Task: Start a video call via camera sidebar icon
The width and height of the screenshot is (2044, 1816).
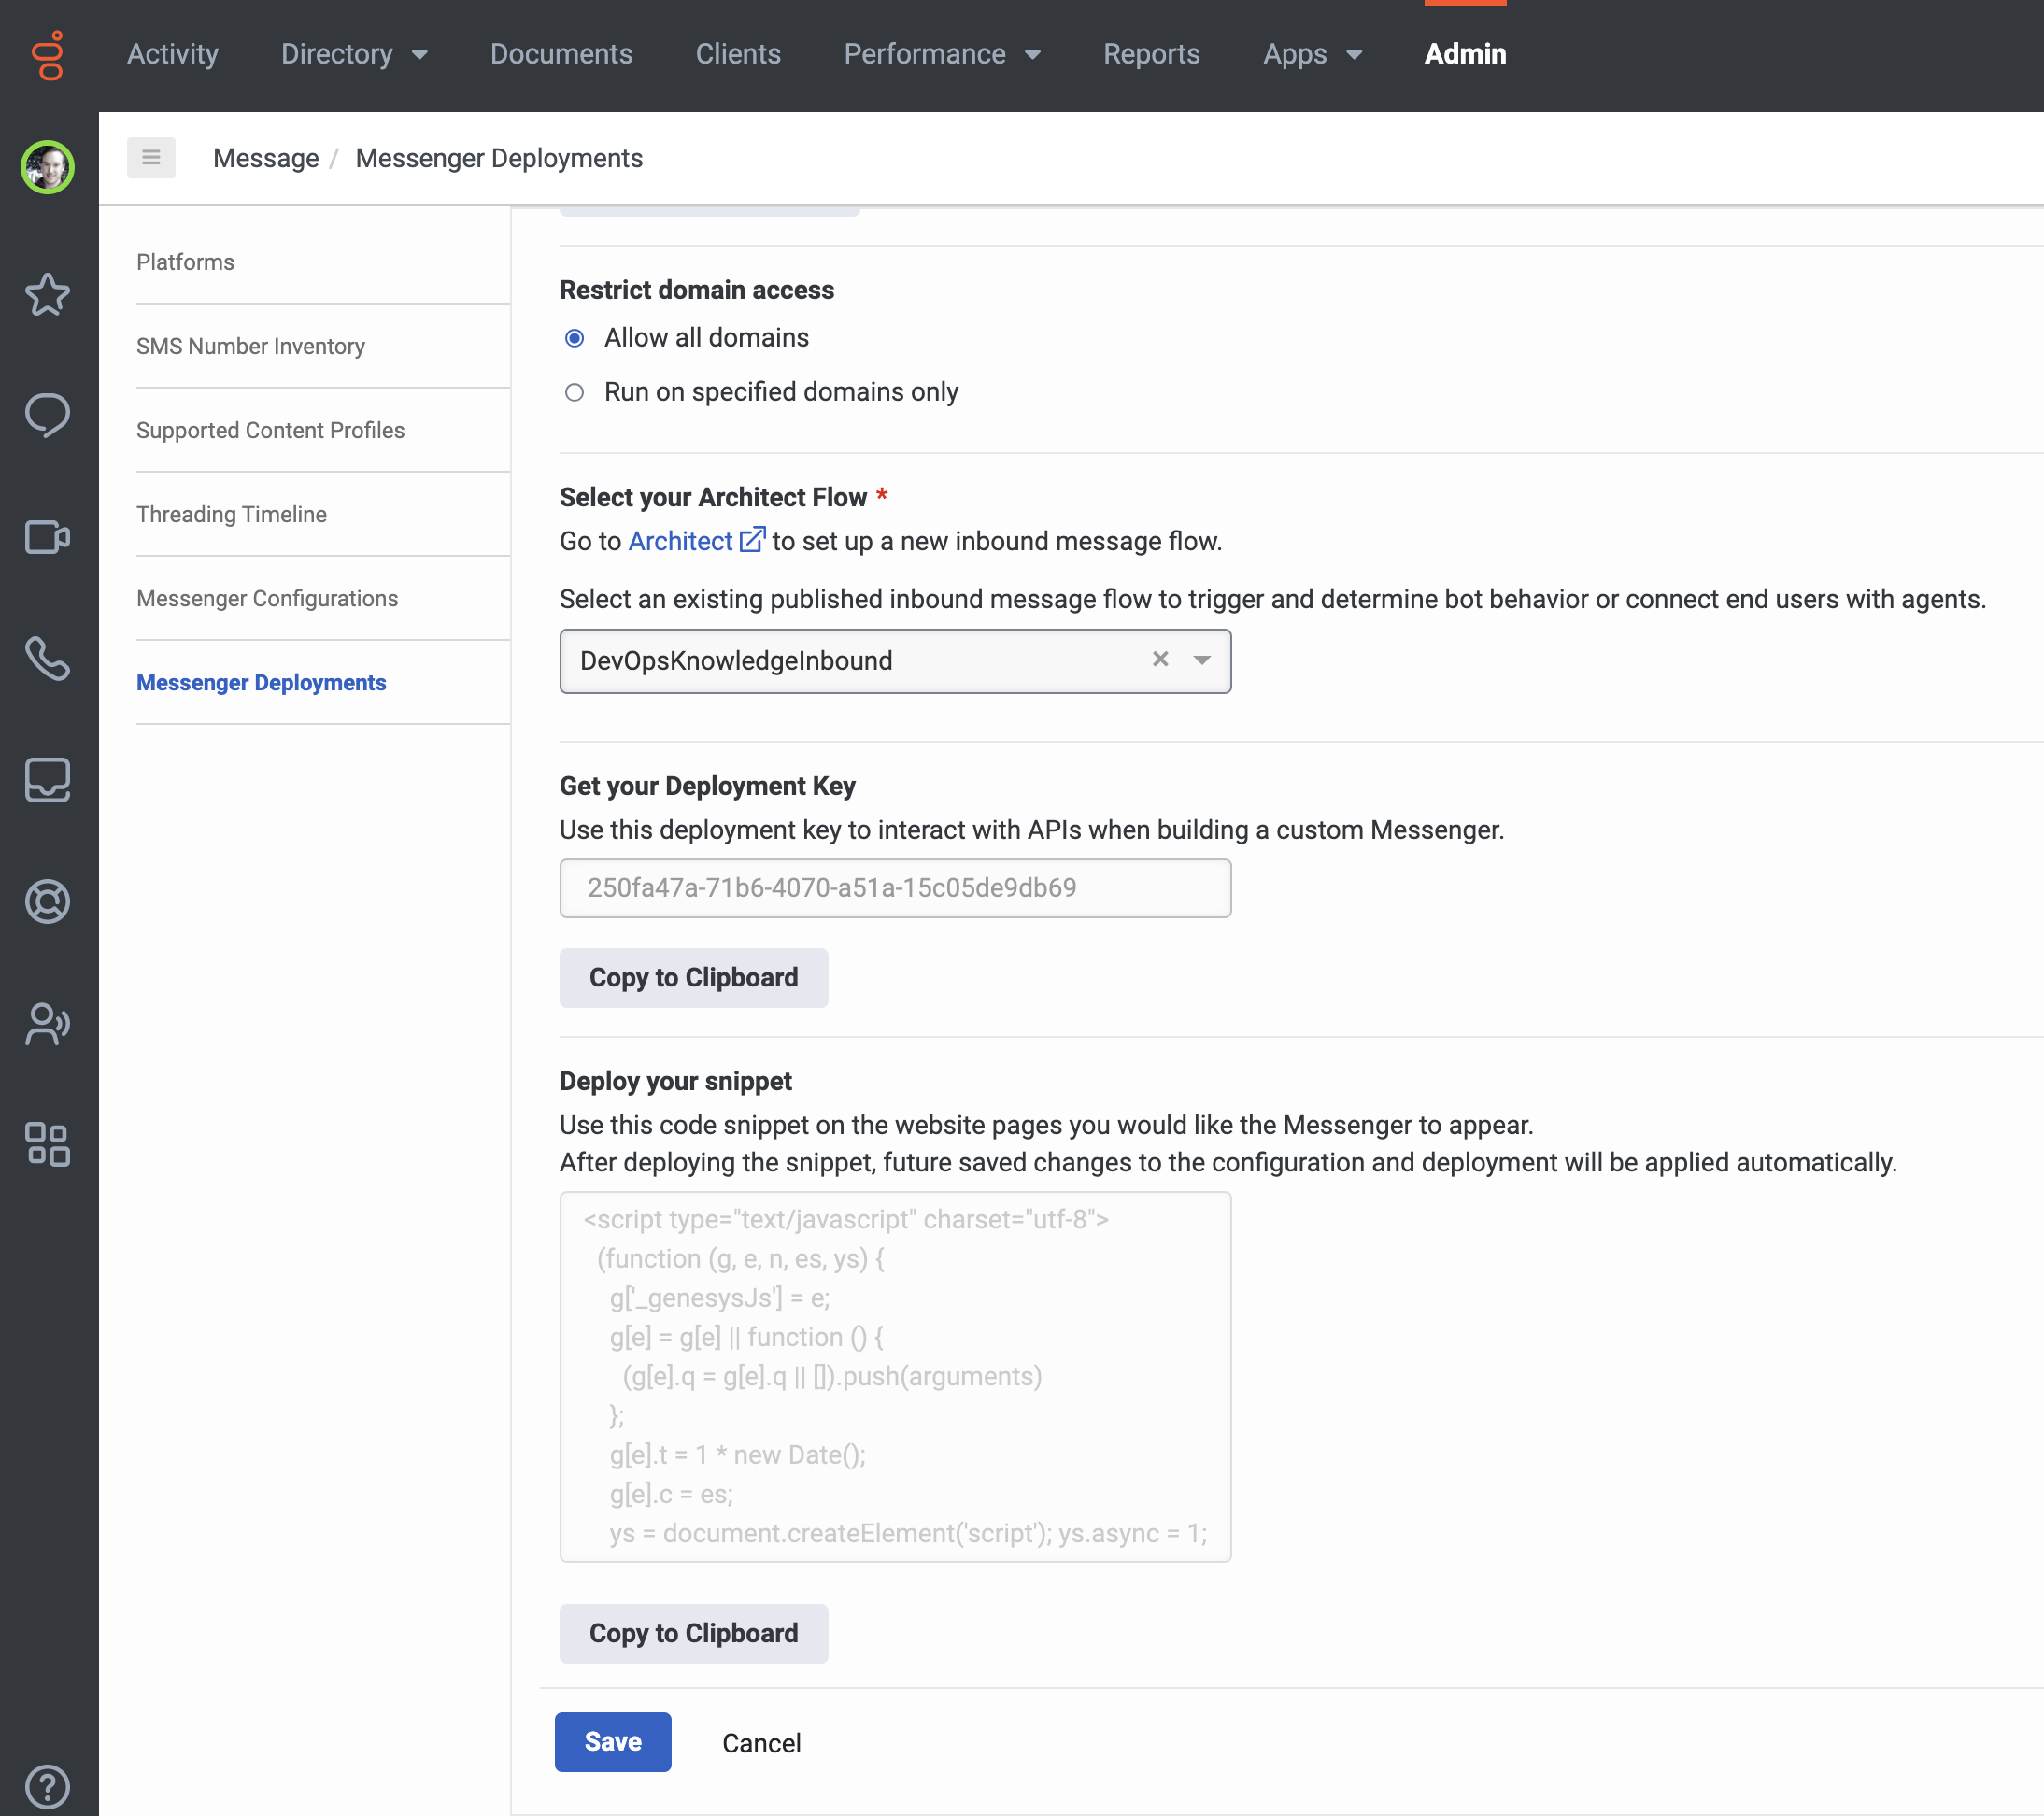Action: pyautogui.click(x=47, y=537)
